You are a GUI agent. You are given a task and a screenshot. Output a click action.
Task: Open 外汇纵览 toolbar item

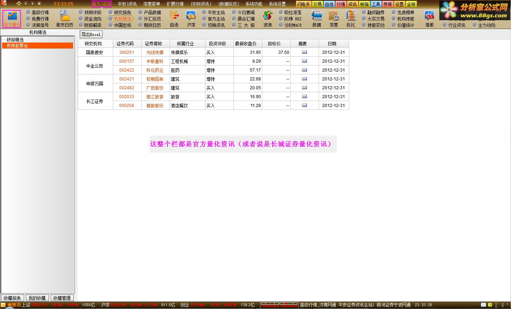[x=149, y=19]
